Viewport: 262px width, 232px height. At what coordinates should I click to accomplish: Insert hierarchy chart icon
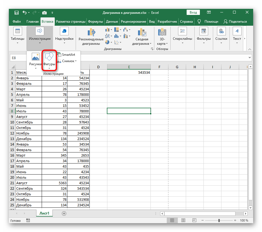(118, 30)
